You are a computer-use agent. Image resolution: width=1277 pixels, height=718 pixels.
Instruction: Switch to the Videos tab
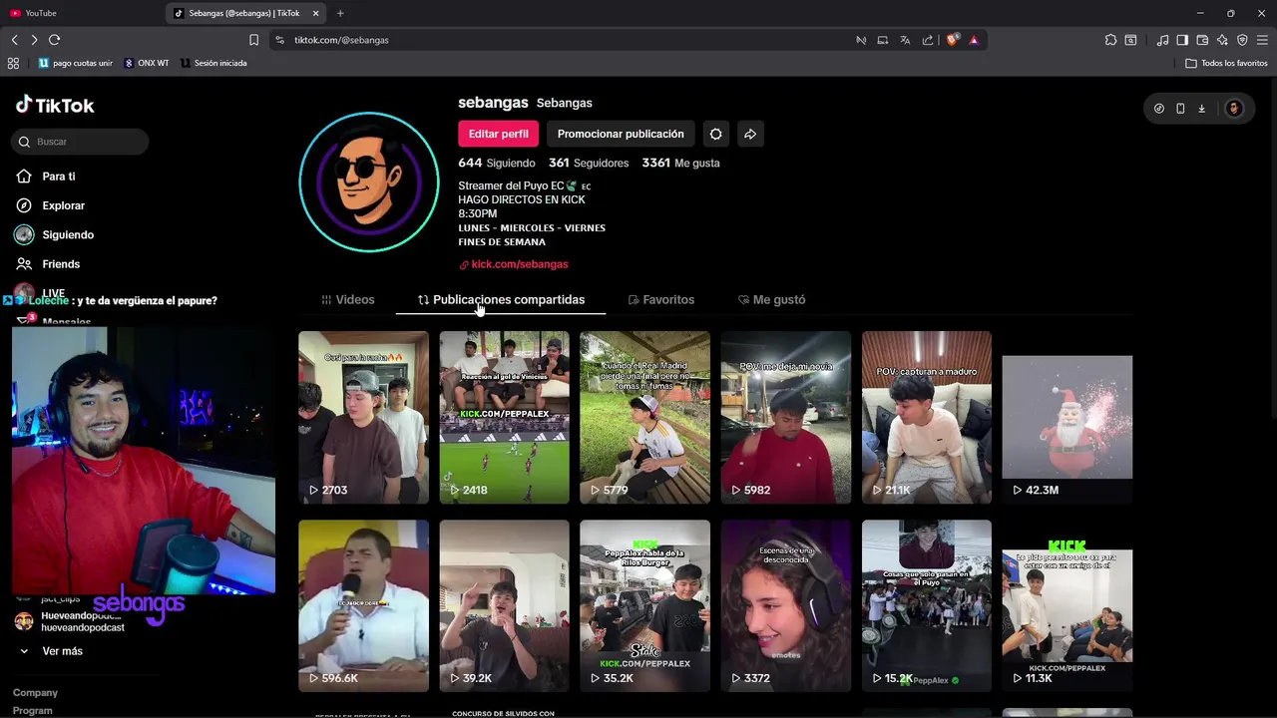(x=348, y=299)
